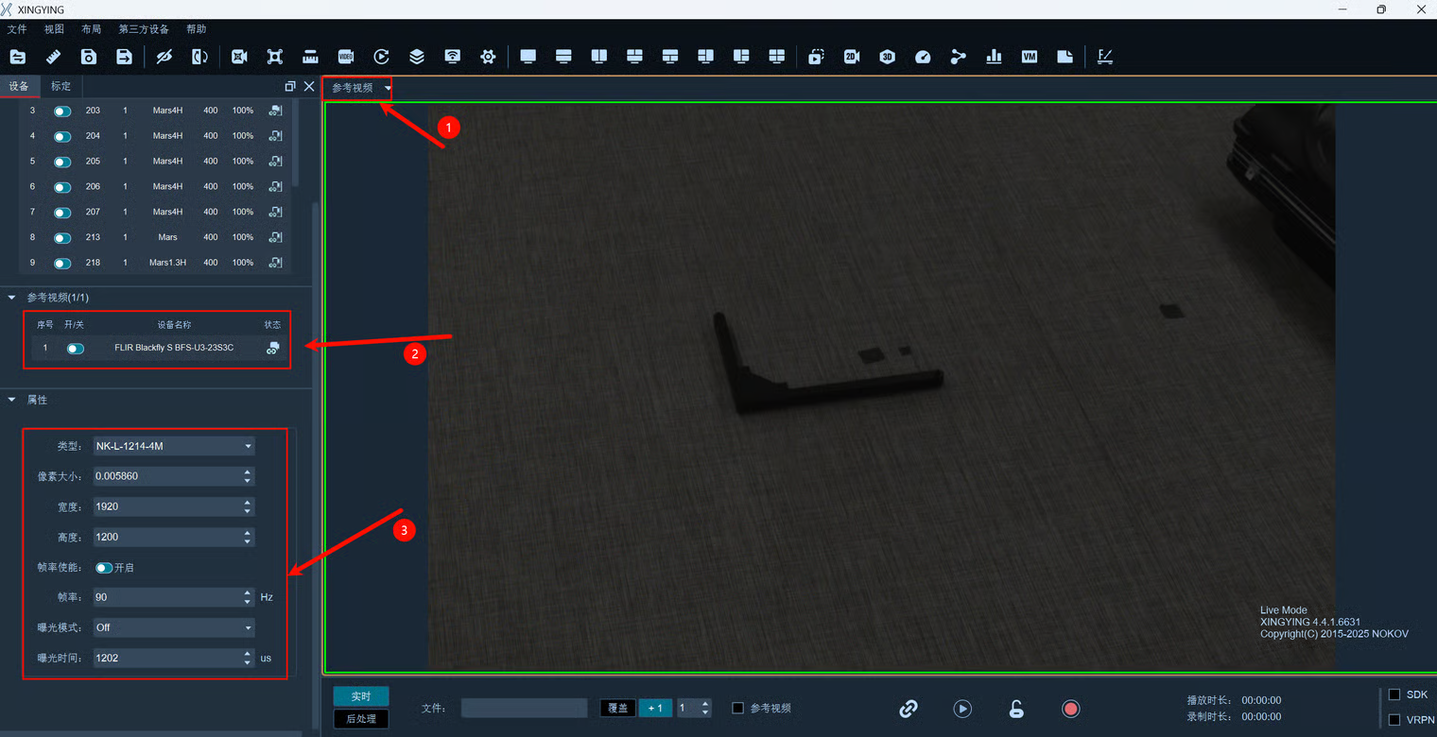The height and width of the screenshot is (737, 1437).
Task: Collapse the 参考视频(1/1) section
Action: pyautogui.click(x=12, y=298)
